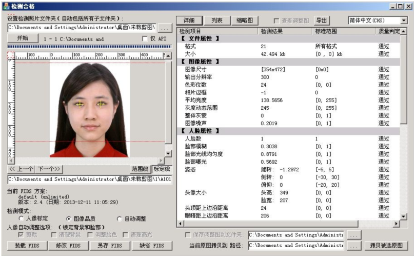
Task: Click the save adjusted image folder field
Action: (x=296, y=235)
